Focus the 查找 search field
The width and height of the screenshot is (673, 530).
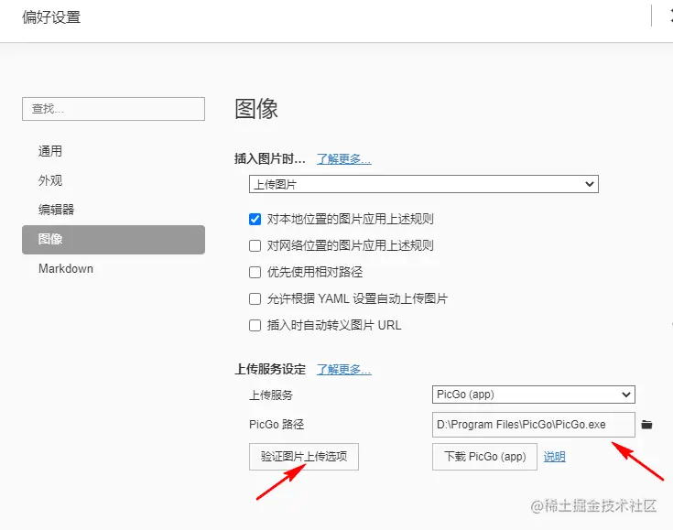[x=114, y=109]
